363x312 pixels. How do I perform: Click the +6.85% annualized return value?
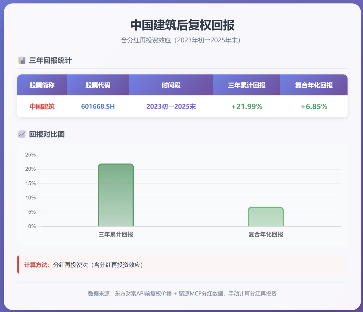(x=314, y=106)
